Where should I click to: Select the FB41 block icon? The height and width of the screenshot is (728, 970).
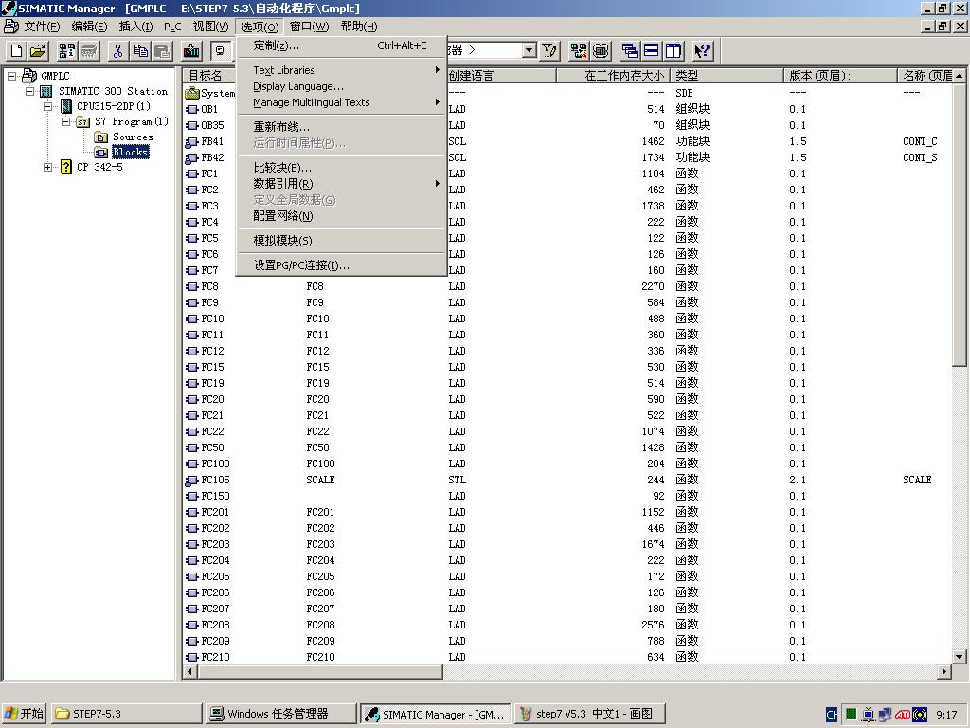[191, 142]
